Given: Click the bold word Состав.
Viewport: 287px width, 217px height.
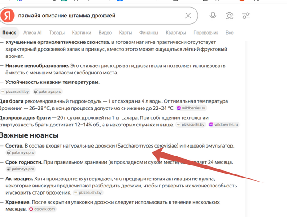Looking at the screenshot, I should (14, 146).
